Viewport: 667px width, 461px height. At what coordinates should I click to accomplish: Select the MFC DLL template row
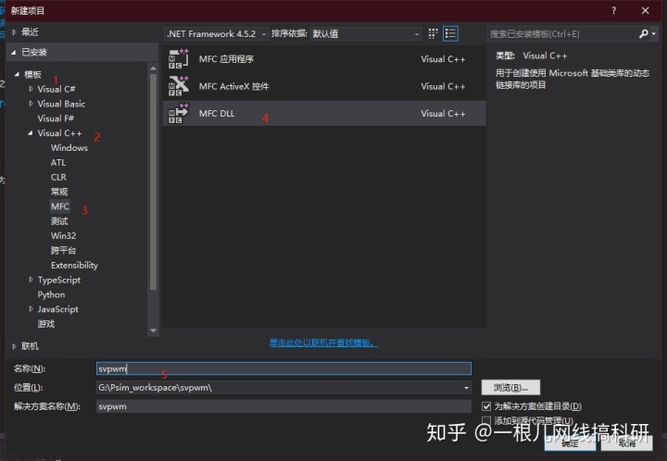pyautogui.click(x=324, y=114)
